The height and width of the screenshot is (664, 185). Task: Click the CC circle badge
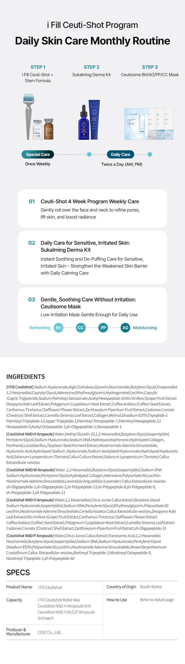(x=81, y=328)
